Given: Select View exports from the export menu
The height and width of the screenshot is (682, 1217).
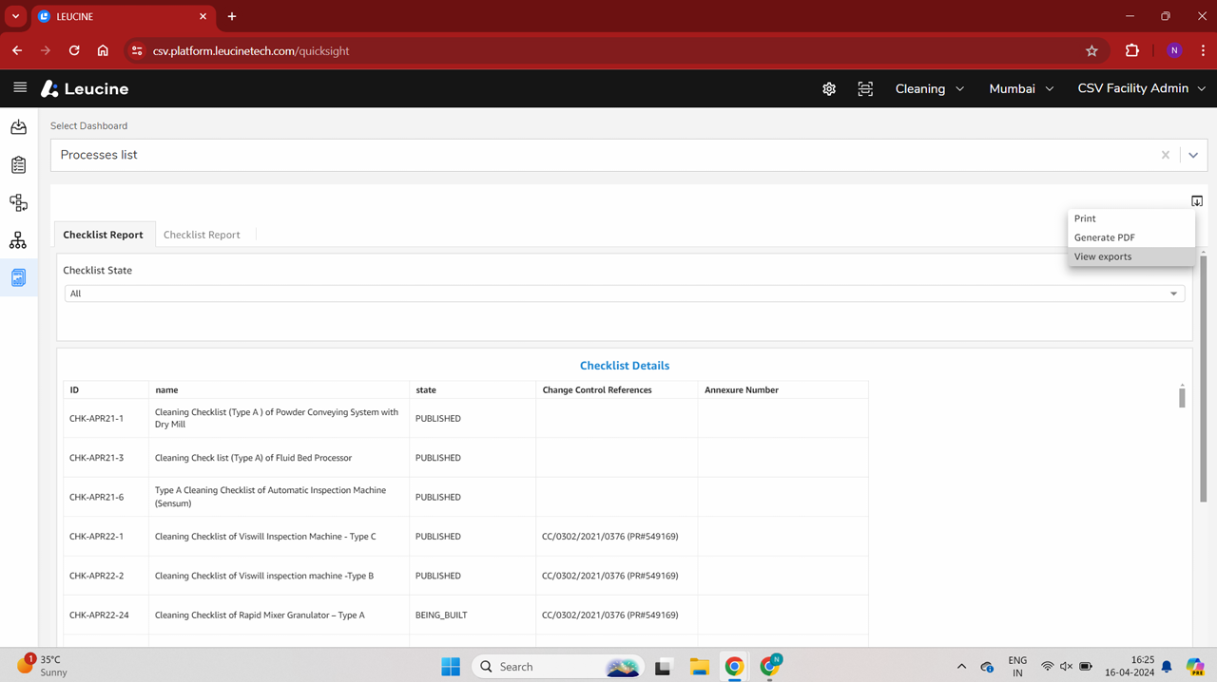Looking at the screenshot, I should pos(1102,256).
